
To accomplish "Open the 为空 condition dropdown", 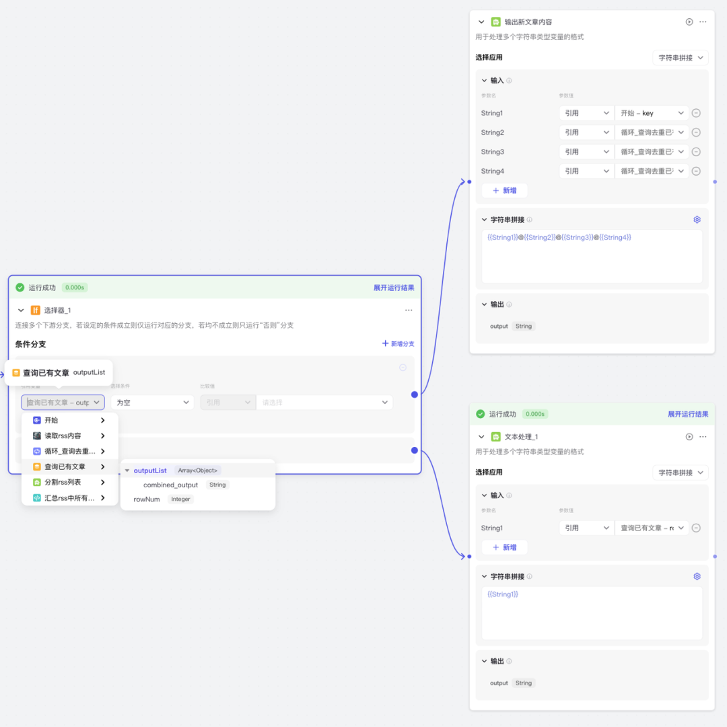I will point(152,403).
